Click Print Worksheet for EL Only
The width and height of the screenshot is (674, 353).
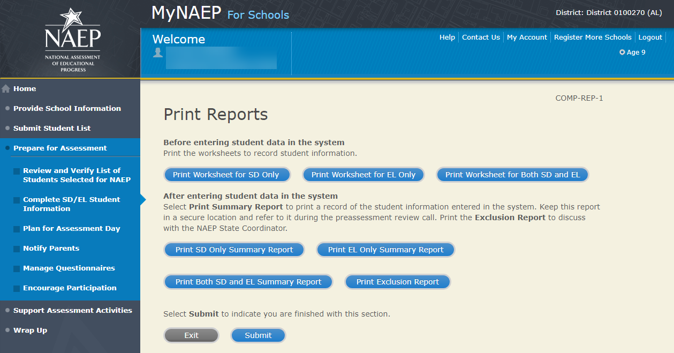point(363,175)
